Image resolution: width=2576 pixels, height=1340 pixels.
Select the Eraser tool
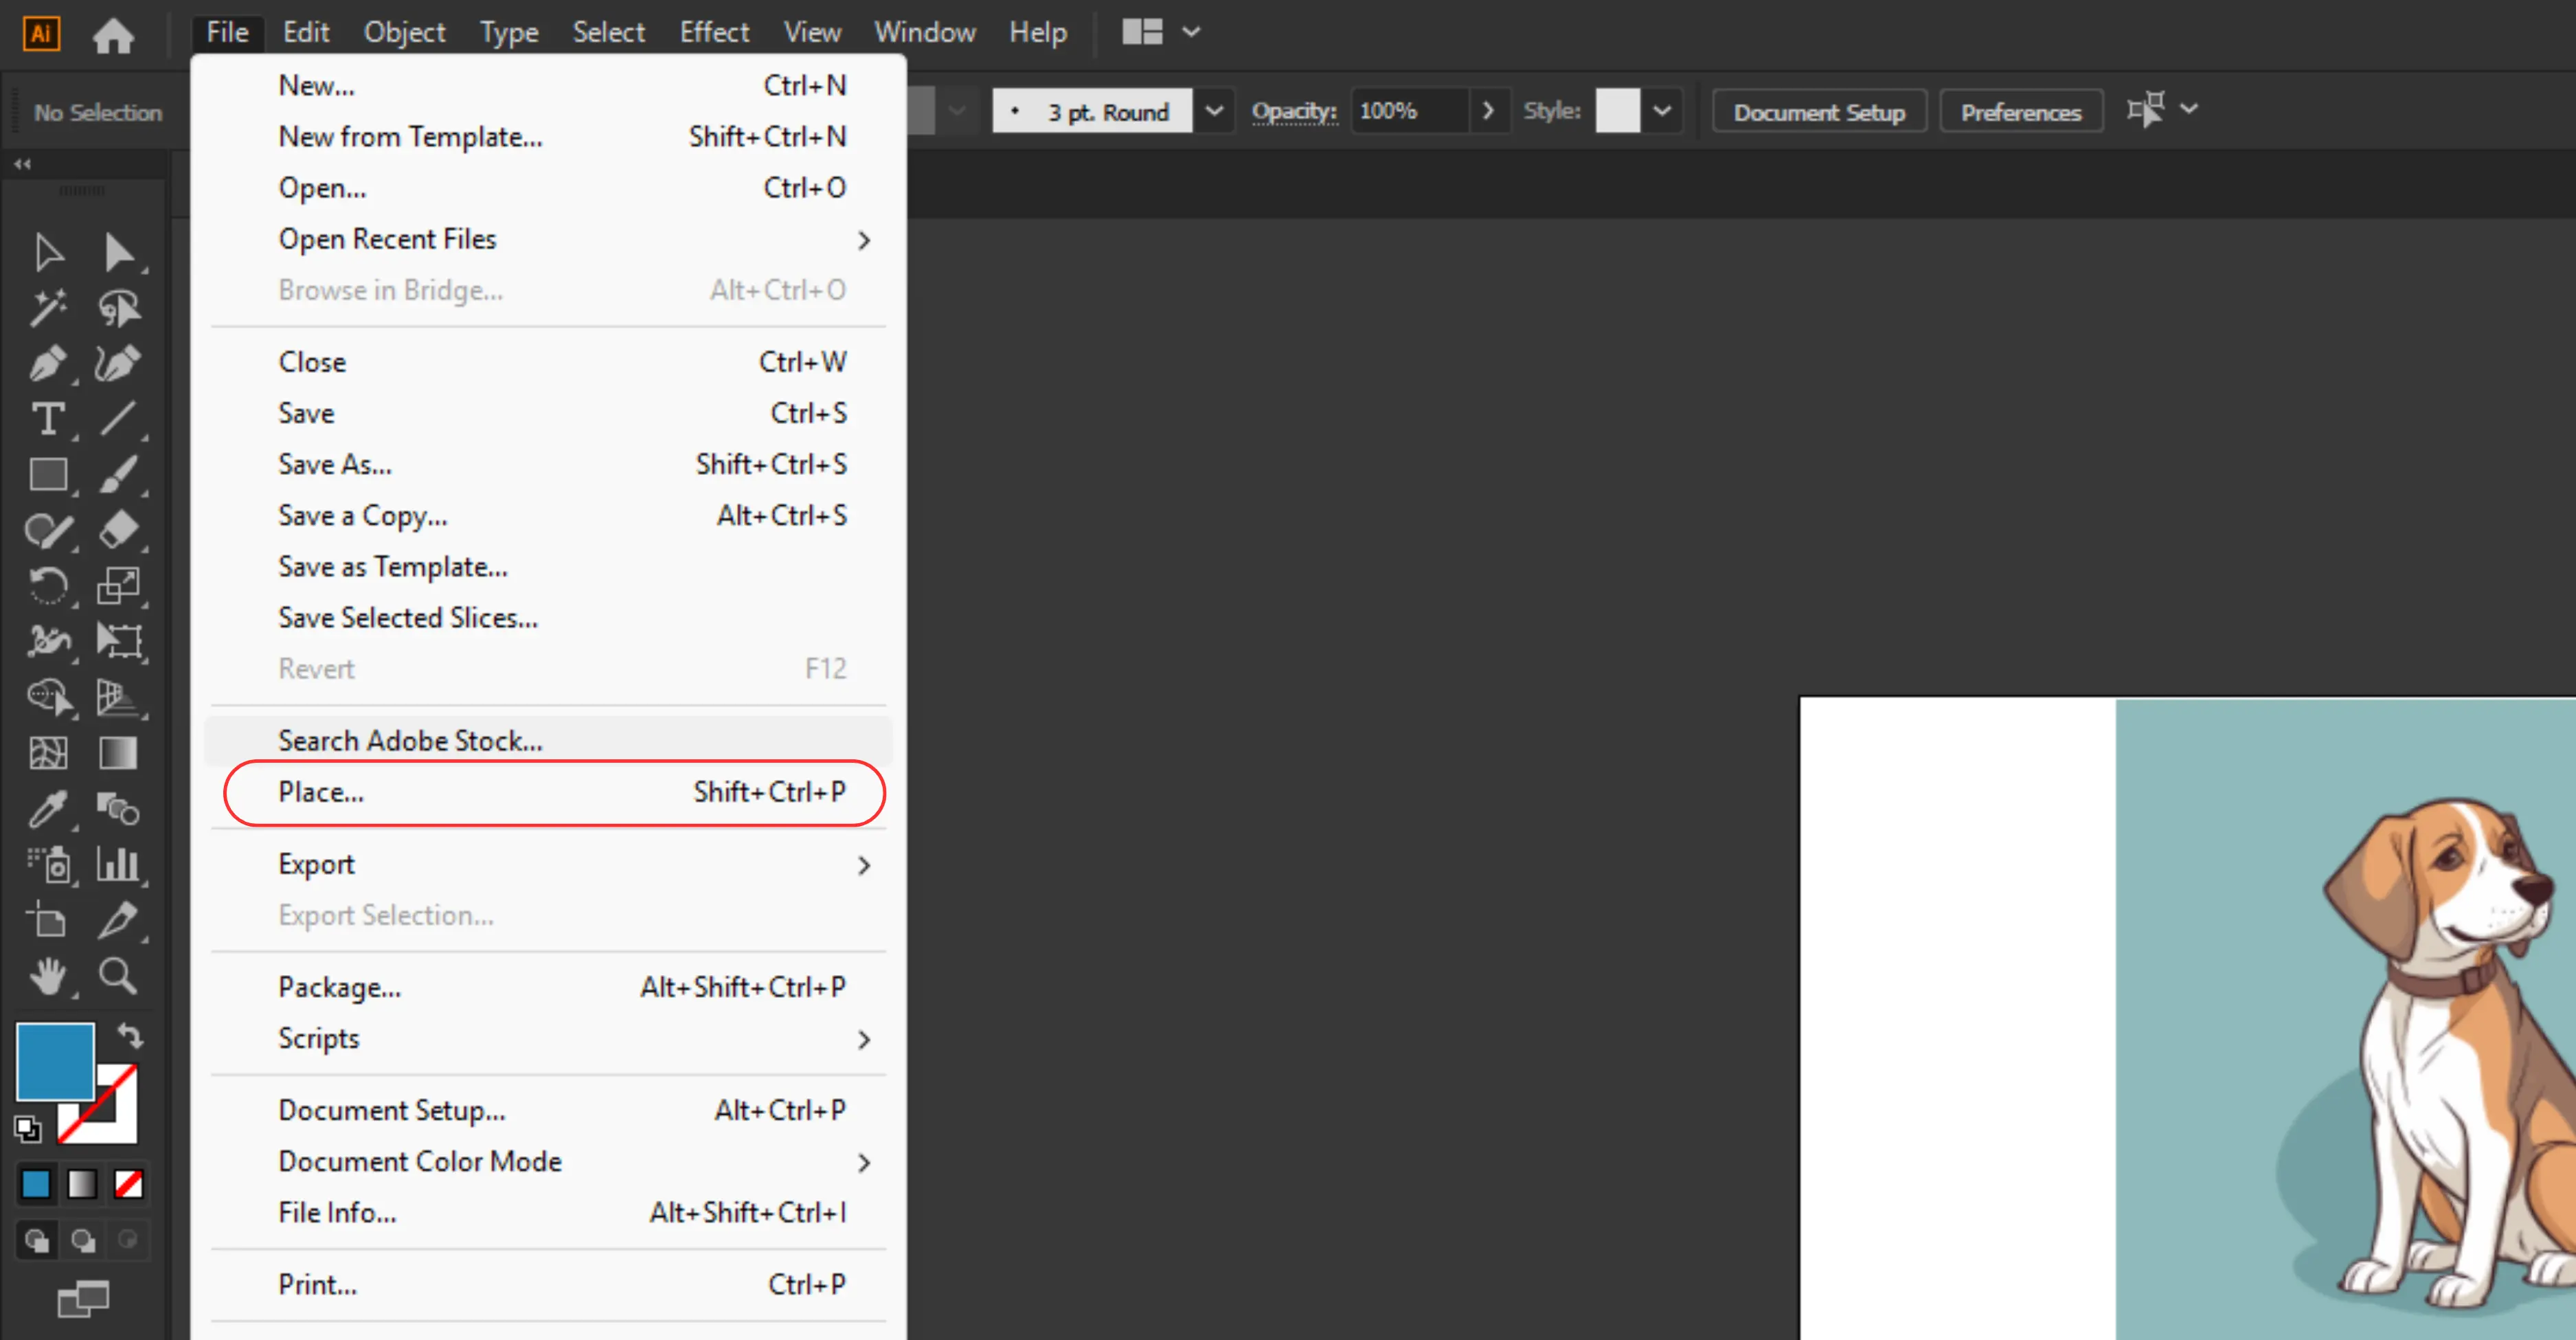coord(118,530)
